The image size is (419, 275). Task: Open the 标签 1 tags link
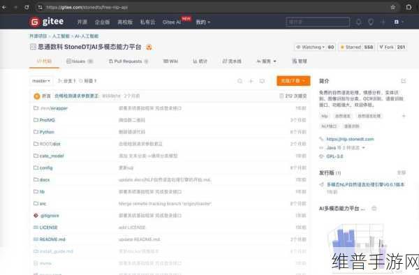88,81
